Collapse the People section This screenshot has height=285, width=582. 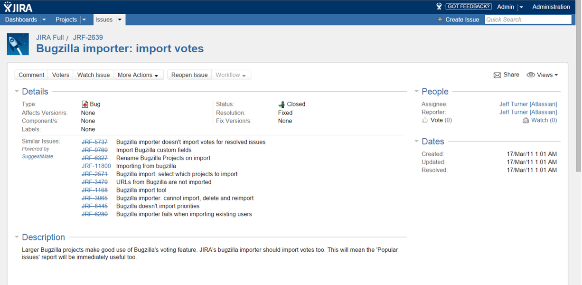click(x=416, y=91)
